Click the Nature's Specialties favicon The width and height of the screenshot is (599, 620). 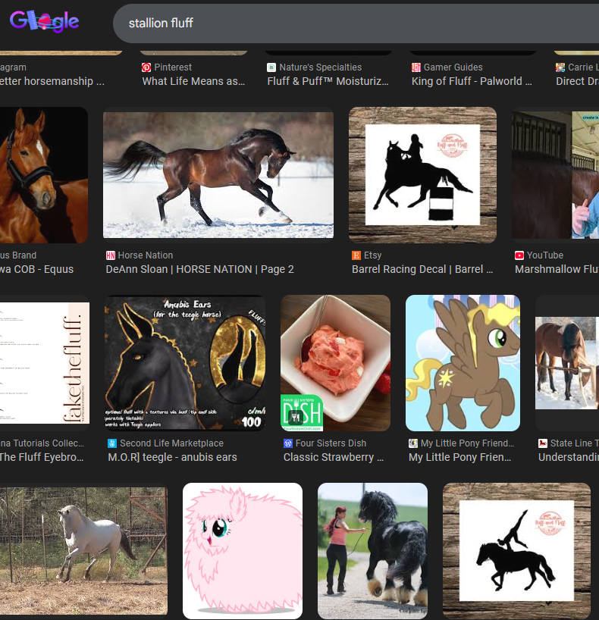[x=271, y=67]
